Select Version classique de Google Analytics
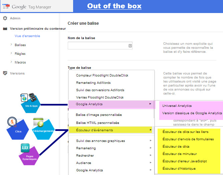This screenshot has width=223, height=175. point(192,113)
